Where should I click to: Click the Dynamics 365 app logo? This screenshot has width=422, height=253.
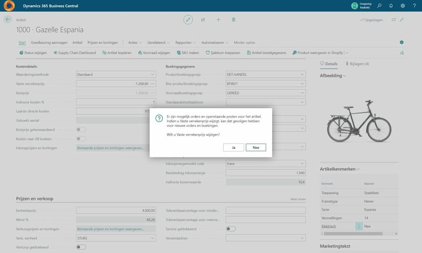coord(9,6)
